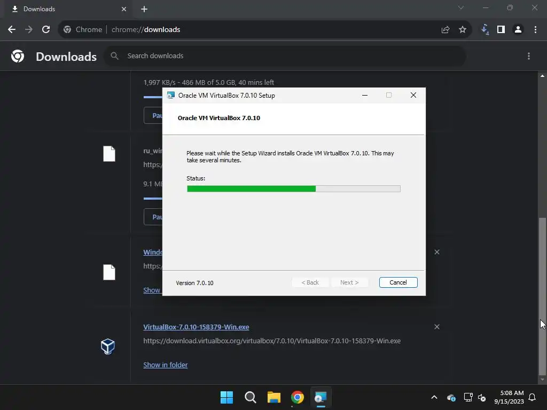
Task: Share this page via share icon
Action: tap(446, 30)
